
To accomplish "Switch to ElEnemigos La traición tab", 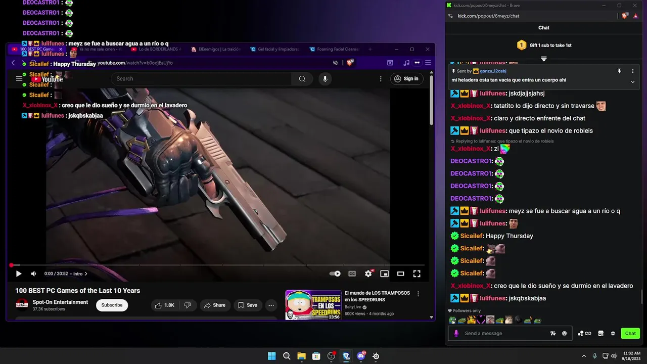I will 215,49.
